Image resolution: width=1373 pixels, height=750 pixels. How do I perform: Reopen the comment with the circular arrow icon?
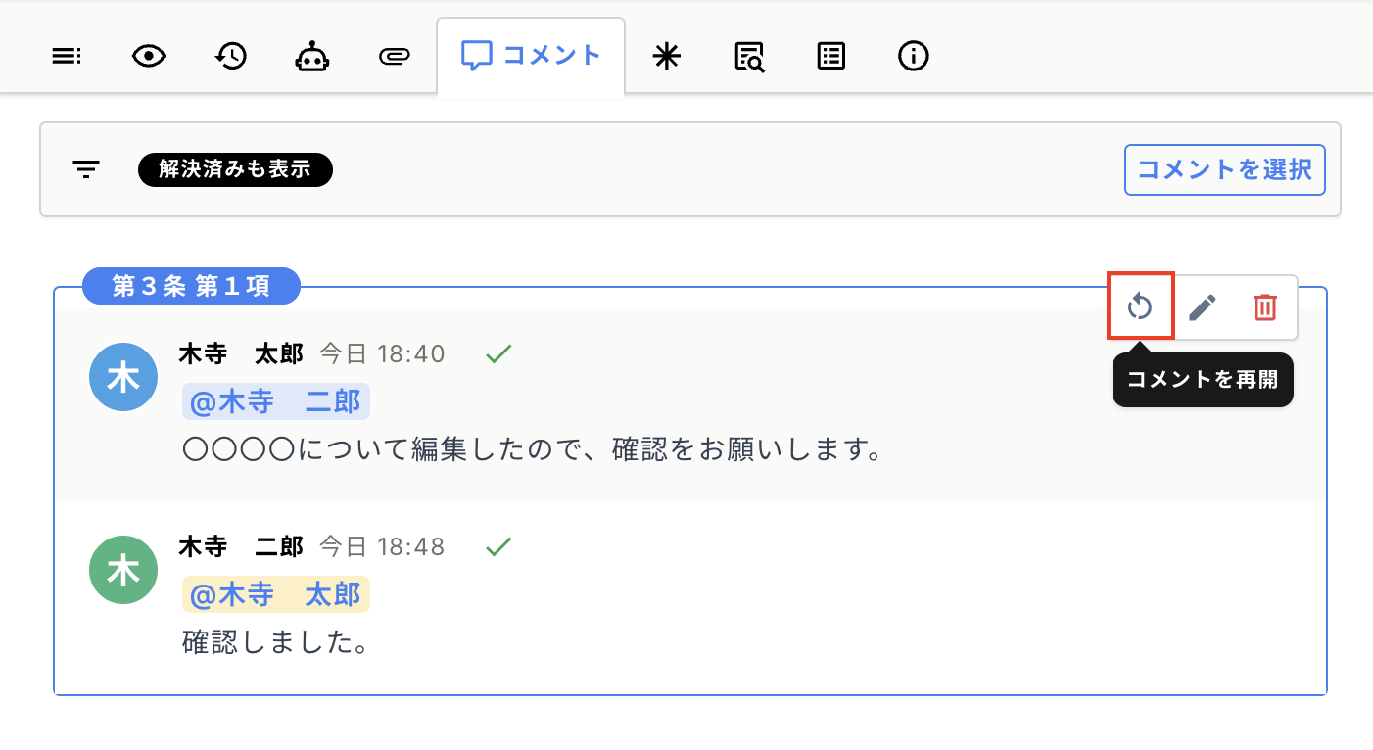(x=1140, y=307)
